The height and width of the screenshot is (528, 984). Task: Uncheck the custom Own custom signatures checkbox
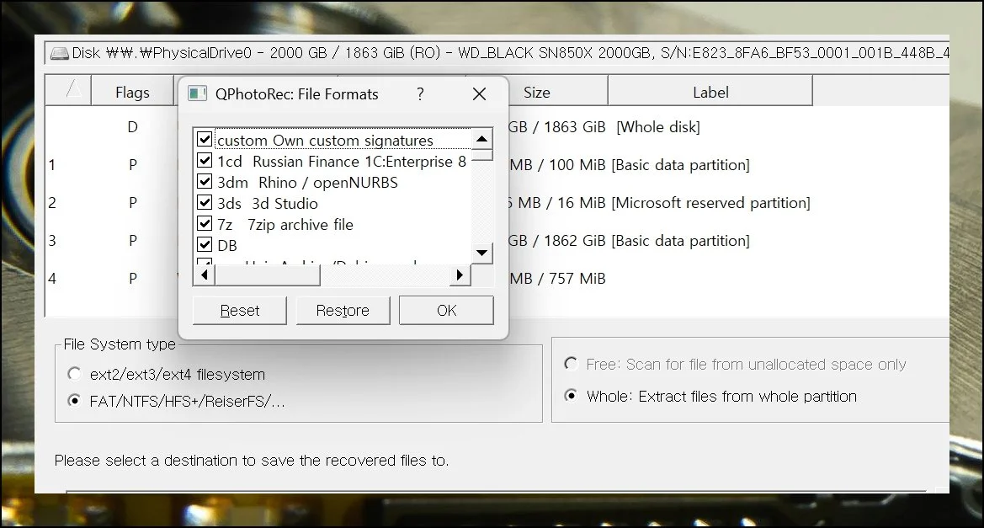point(204,140)
